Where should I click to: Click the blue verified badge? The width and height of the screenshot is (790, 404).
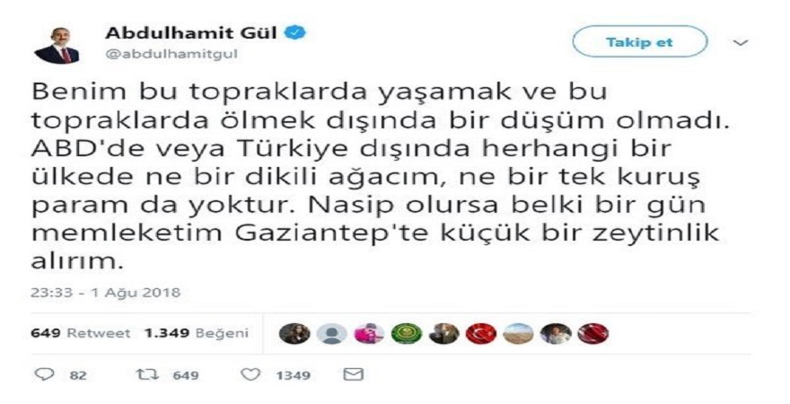point(295,33)
